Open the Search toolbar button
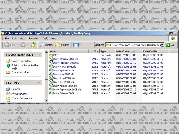 46,45
